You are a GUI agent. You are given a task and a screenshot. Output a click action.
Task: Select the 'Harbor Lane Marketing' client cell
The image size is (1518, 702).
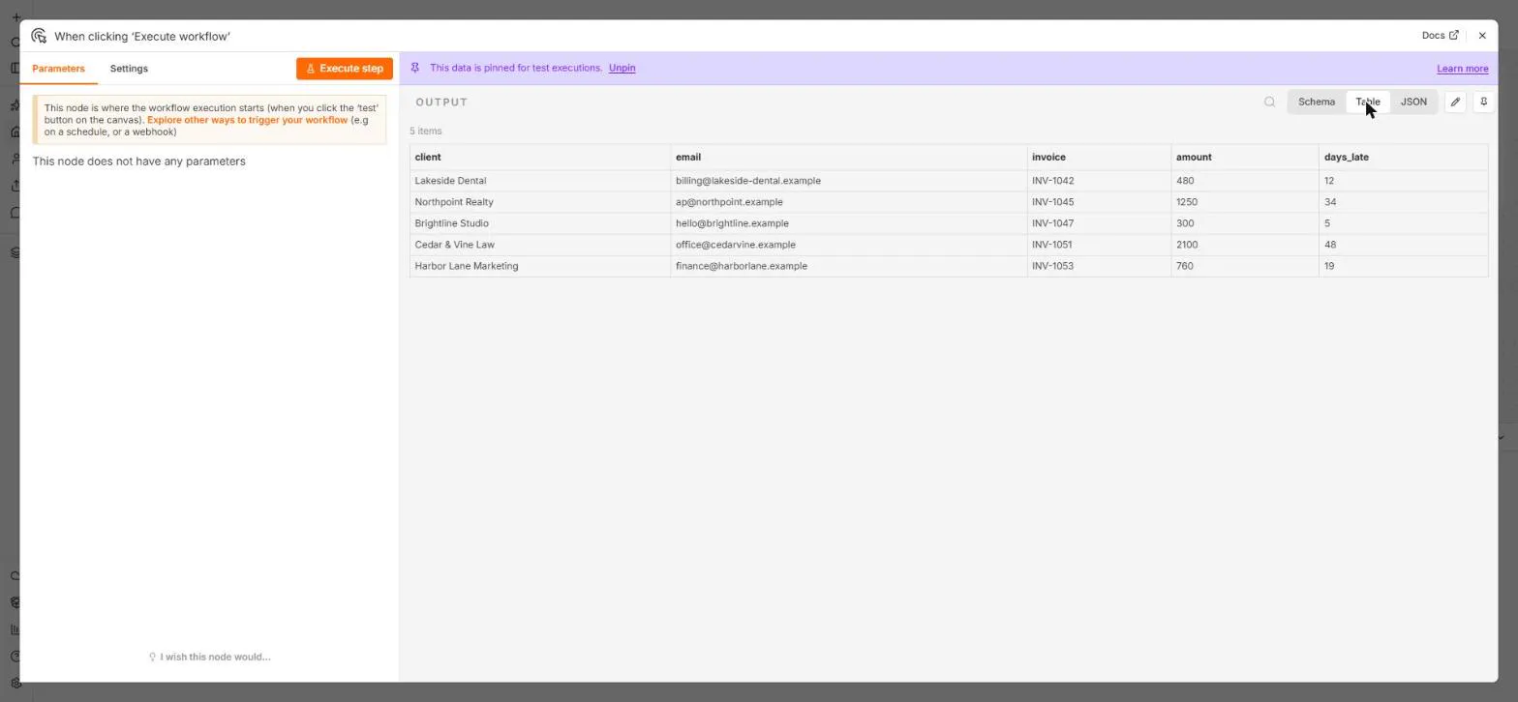pyautogui.click(x=539, y=266)
